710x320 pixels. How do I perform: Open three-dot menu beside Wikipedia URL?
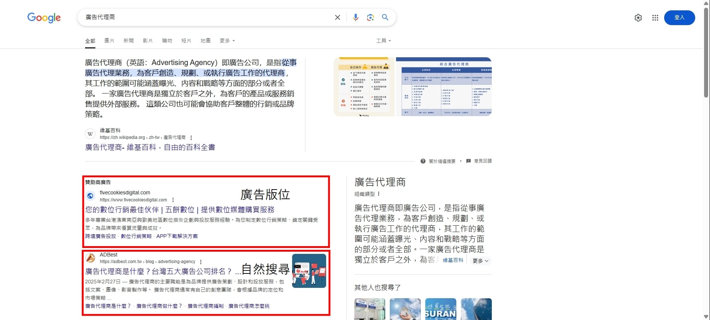(x=191, y=137)
